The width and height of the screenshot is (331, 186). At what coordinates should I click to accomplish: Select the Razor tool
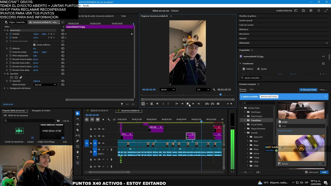[x=78, y=130]
